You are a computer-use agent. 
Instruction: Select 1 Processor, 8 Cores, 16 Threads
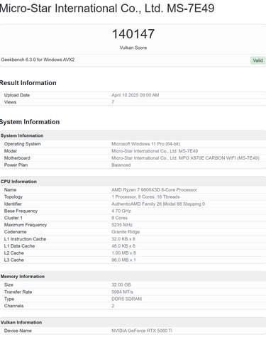pos(145,197)
